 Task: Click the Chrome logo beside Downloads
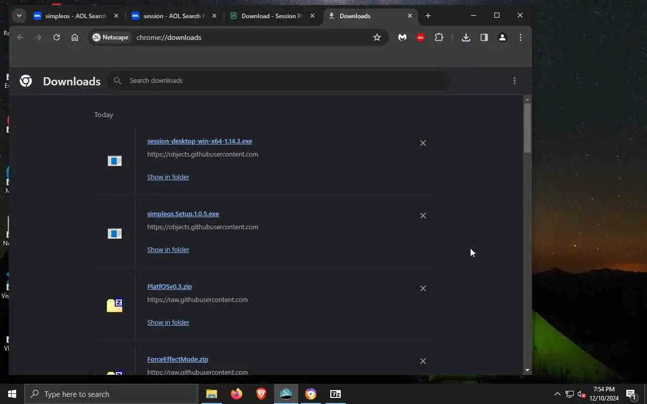point(26,81)
